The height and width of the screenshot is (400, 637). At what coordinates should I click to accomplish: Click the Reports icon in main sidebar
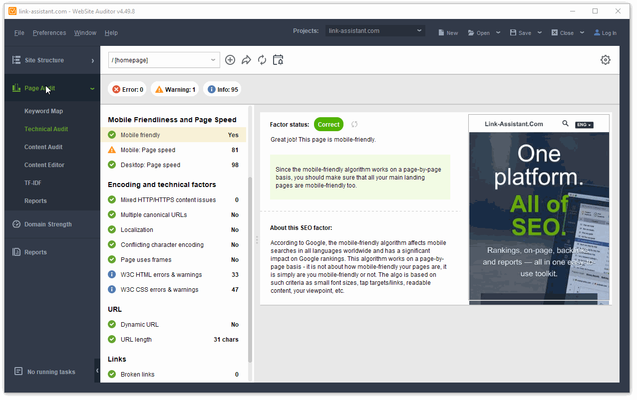coord(16,252)
